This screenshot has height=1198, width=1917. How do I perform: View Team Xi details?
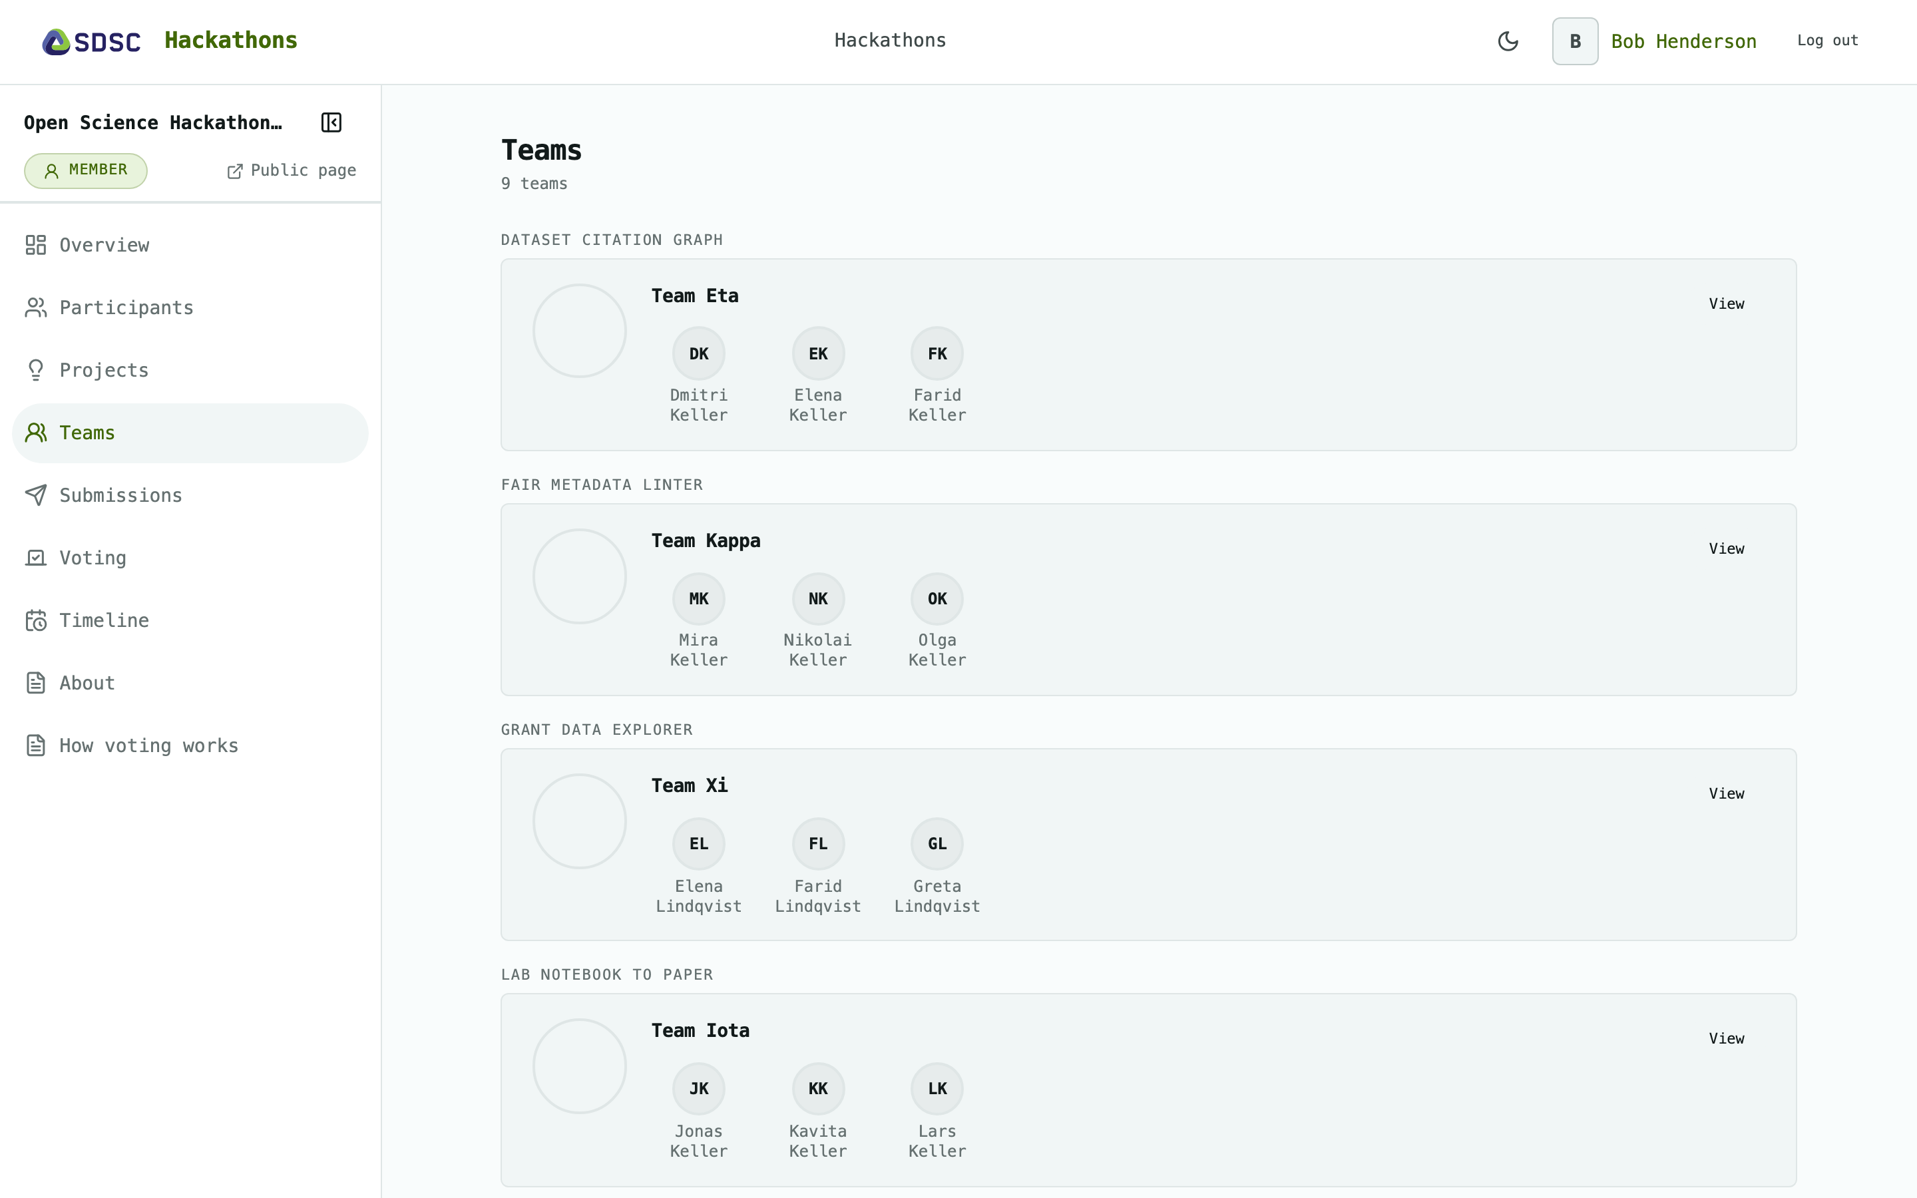(x=1726, y=793)
